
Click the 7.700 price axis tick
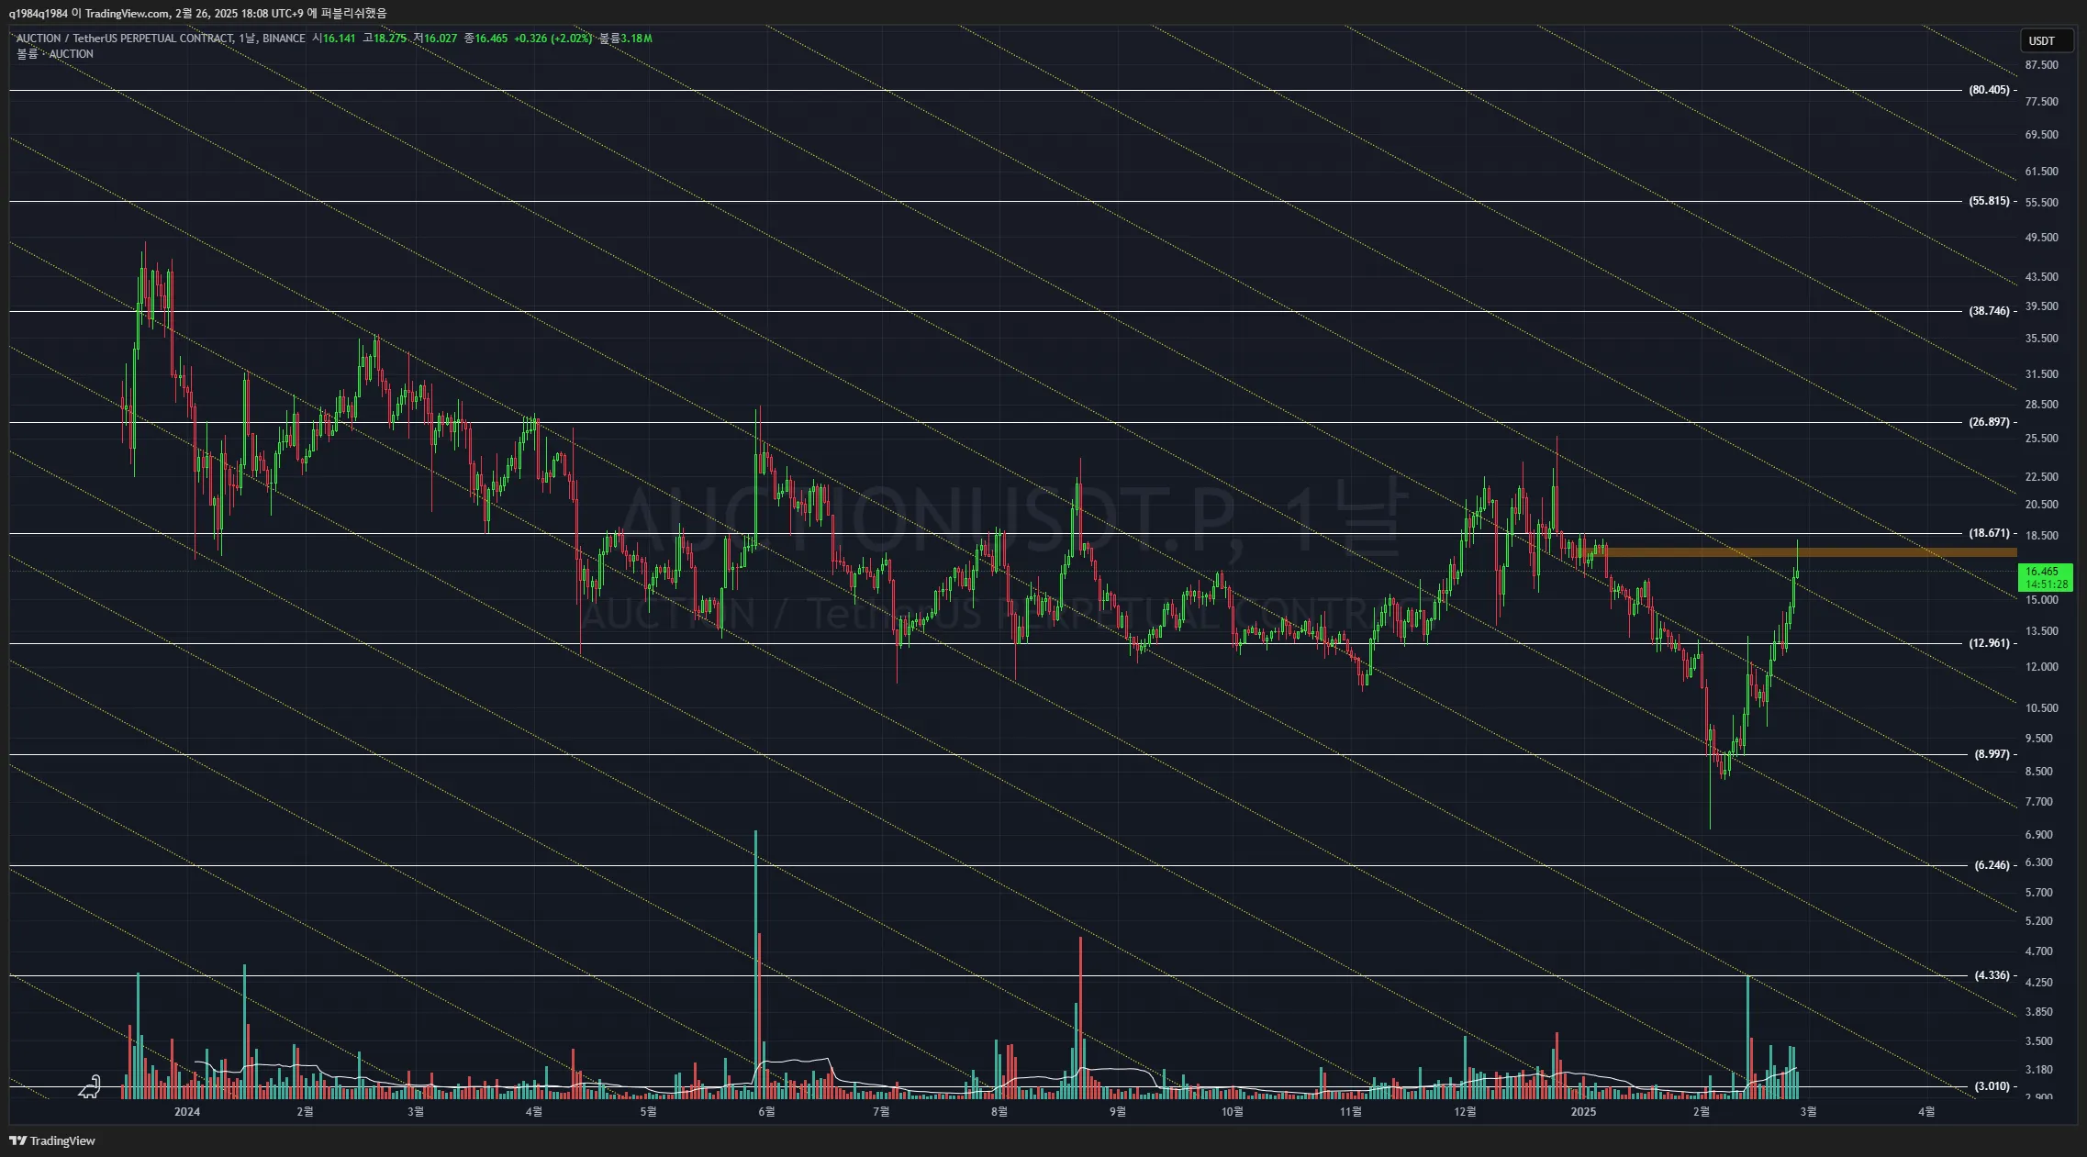click(2039, 802)
